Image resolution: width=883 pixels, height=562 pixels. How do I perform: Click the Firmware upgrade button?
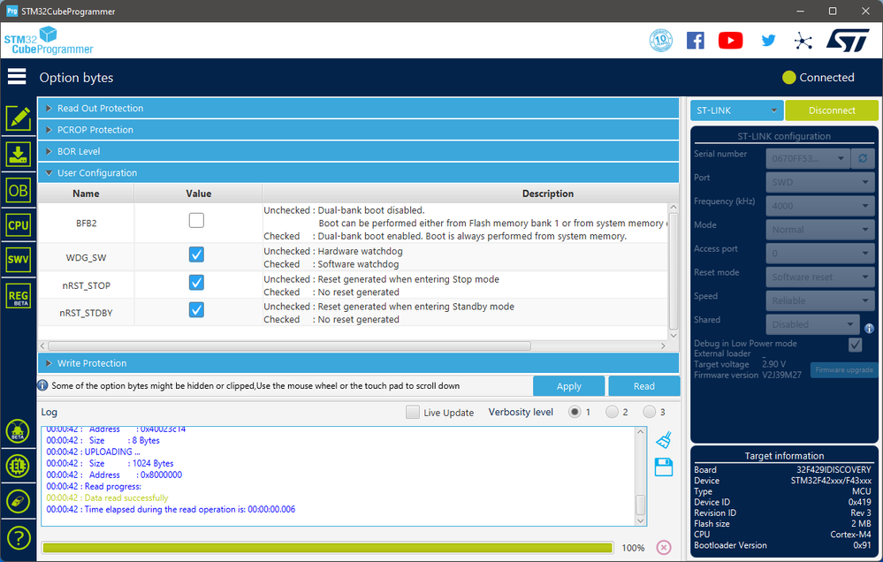tap(844, 370)
